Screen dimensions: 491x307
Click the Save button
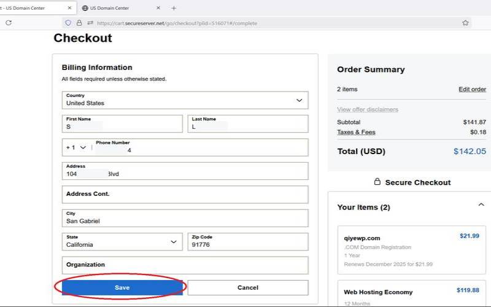click(x=122, y=287)
